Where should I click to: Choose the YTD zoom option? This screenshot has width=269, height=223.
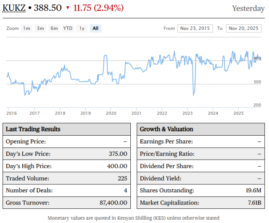[x=68, y=28]
